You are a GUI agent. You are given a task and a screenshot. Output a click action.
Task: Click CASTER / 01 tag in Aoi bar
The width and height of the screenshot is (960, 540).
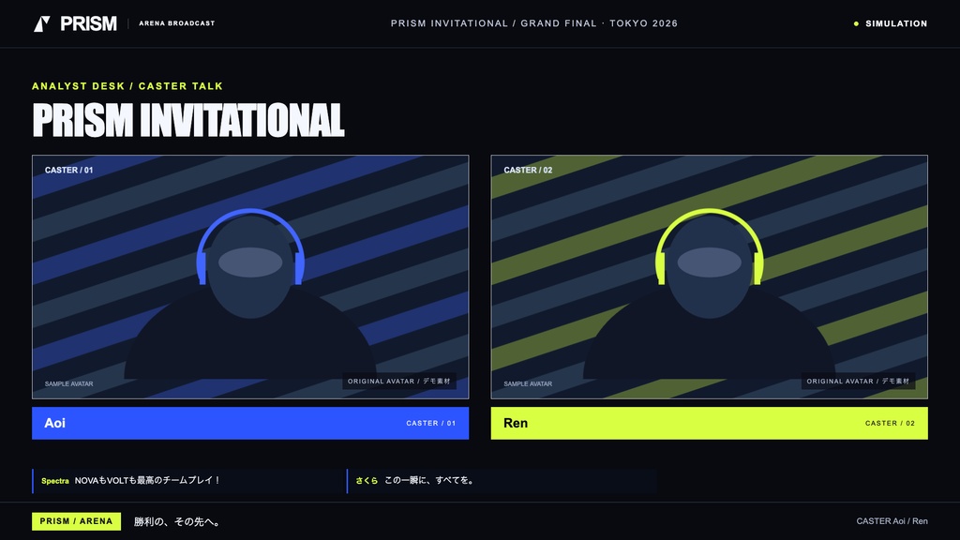431,423
